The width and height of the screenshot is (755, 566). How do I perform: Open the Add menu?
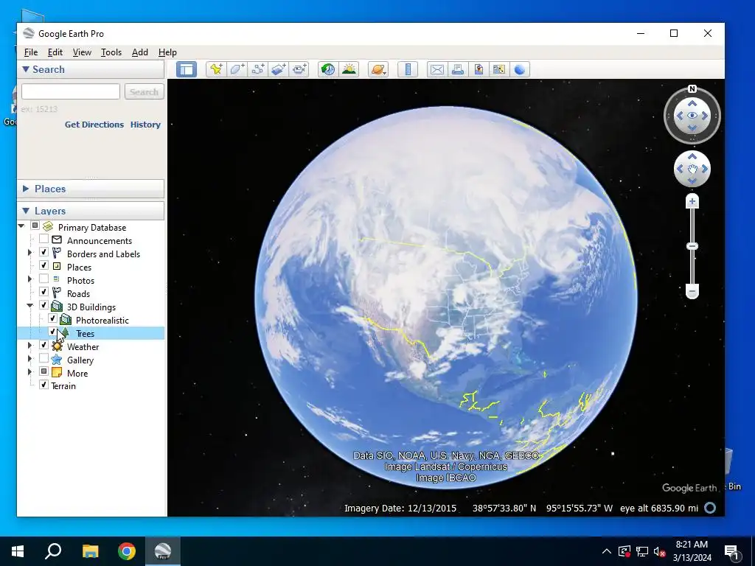[x=140, y=52]
